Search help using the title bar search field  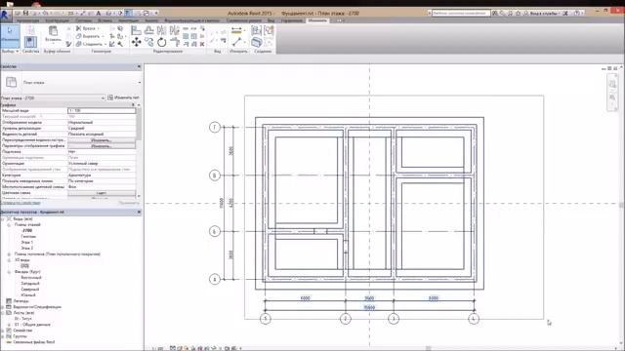coord(461,13)
